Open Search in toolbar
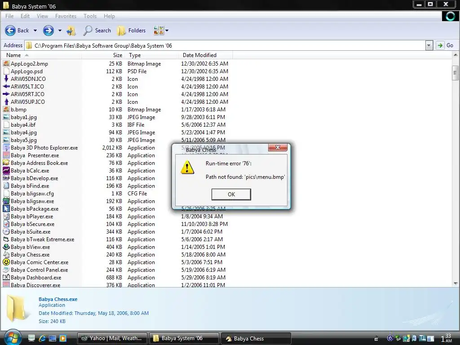 click(97, 31)
